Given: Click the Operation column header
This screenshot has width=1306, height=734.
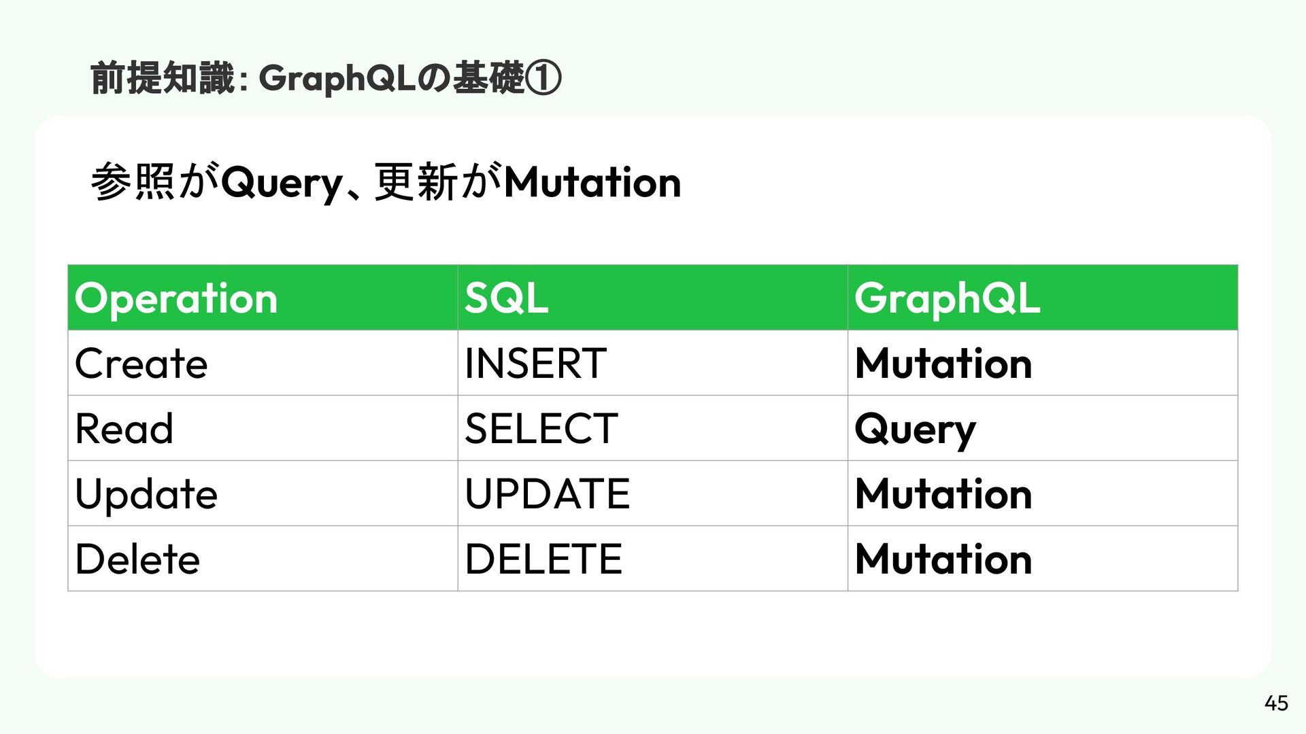Looking at the screenshot, I should pyautogui.click(x=263, y=298).
